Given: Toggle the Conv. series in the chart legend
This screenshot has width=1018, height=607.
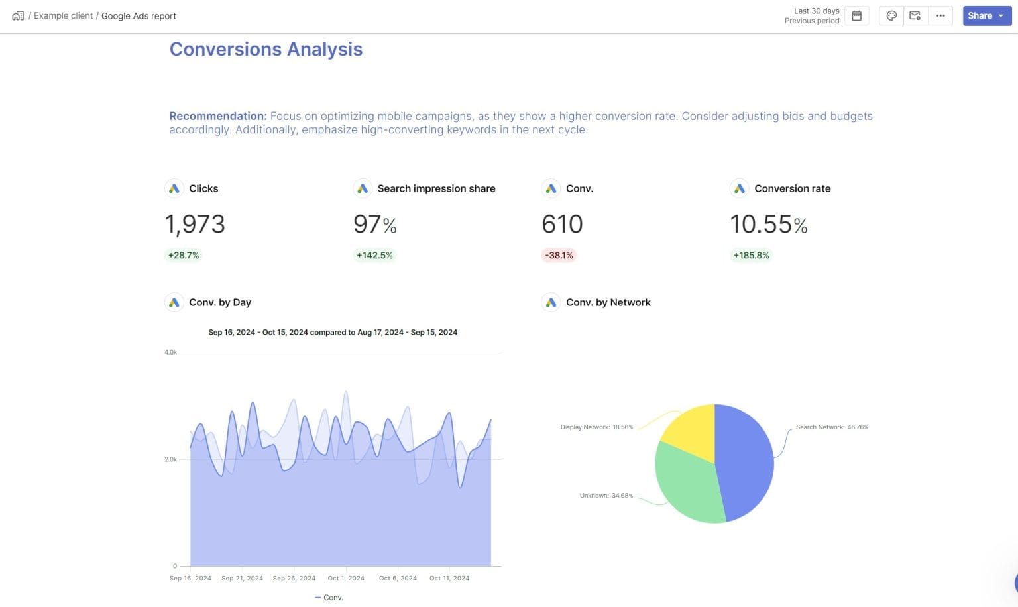Looking at the screenshot, I should 329,598.
